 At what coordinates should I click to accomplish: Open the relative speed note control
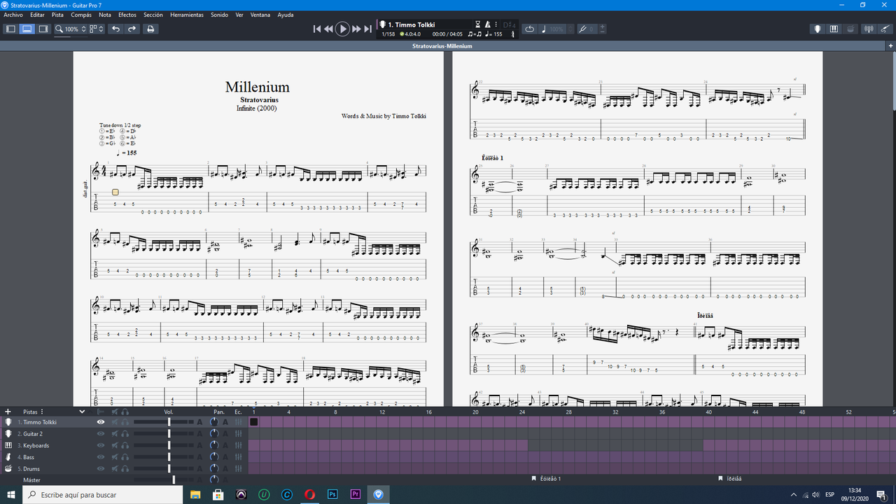pyautogui.click(x=544, y=29)
